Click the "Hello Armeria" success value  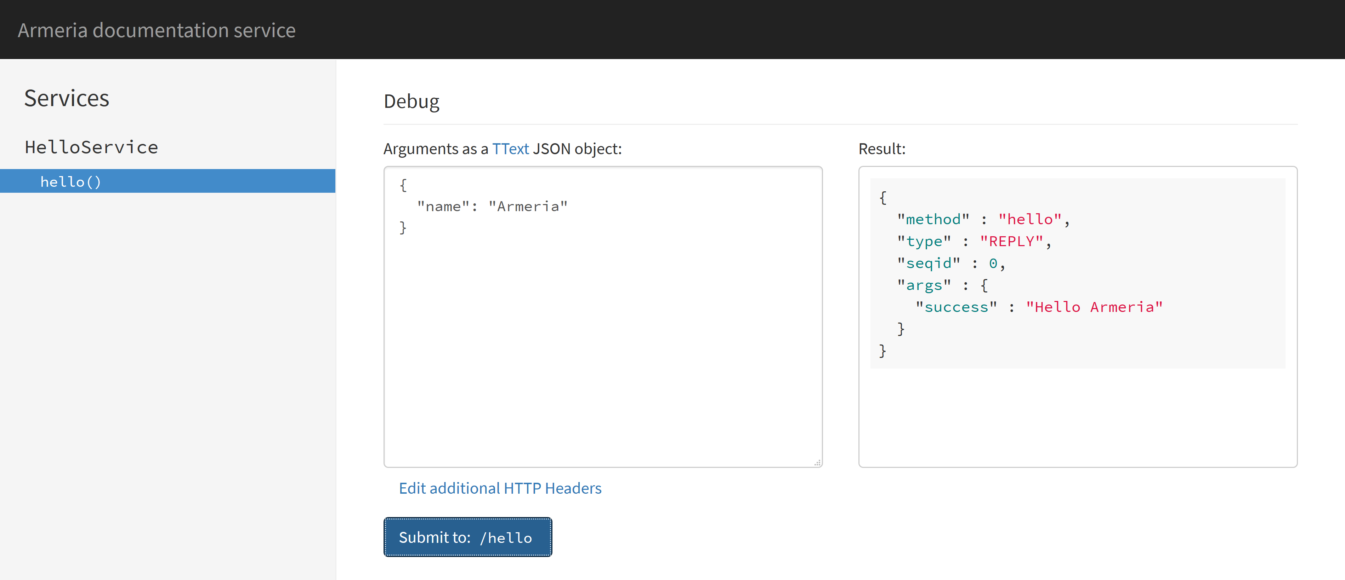click(x=1094, y=307)
